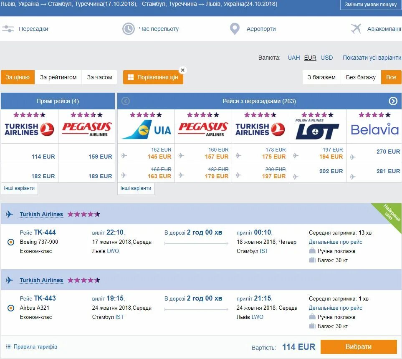402x359 pixels.
Task: Click the plane icon beside 157 EUR
Action: [181, 155]
